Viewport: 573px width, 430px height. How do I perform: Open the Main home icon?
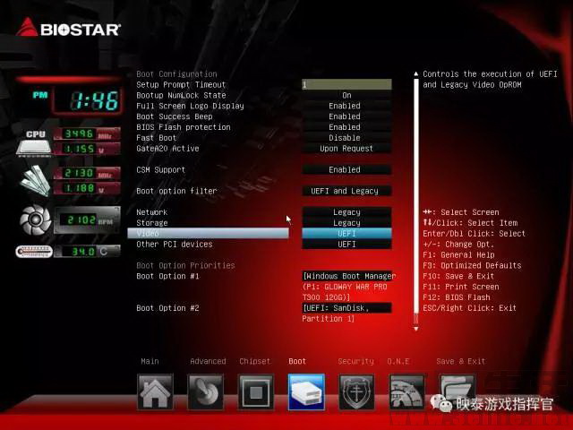pyautogui.click(x=155, y=392)
